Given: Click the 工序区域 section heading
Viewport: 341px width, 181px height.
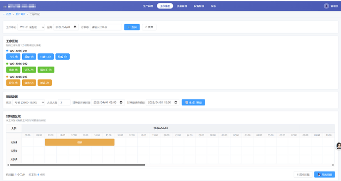Looking at the screenshot, I should [12, 41].
